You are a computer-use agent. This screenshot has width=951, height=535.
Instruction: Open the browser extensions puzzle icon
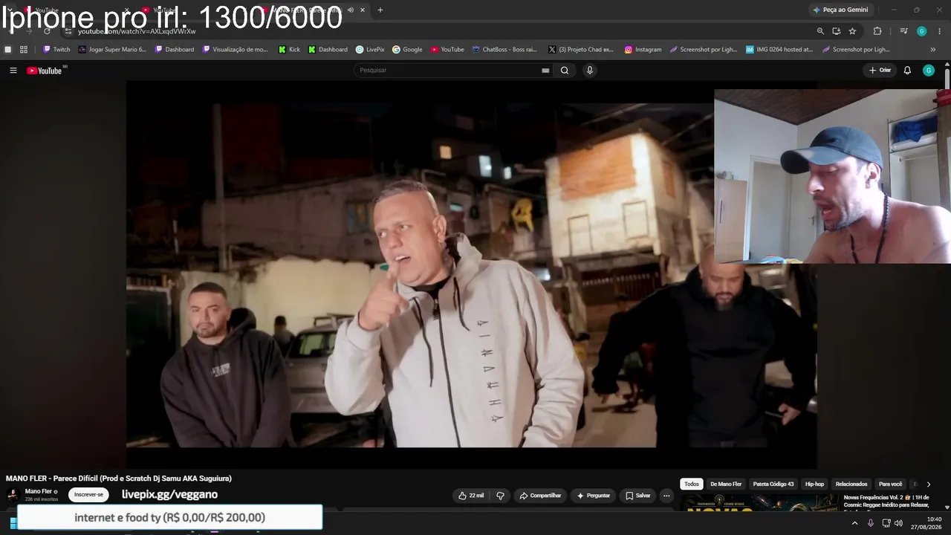[x=877, y=31]
